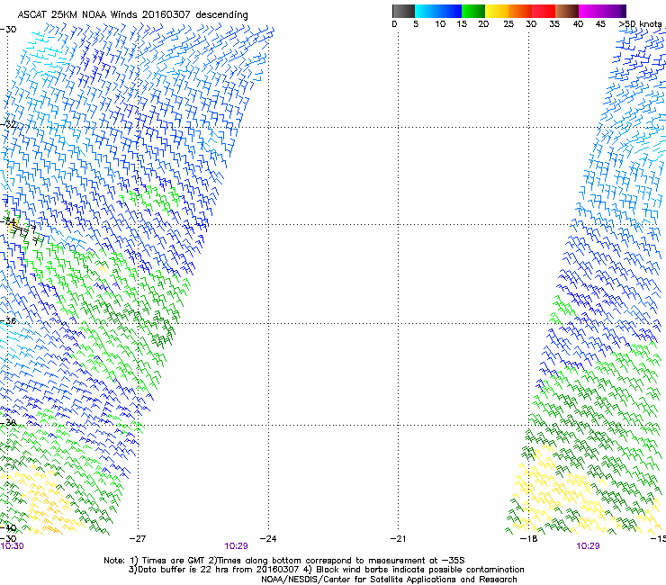Click the gray 0-5 knots color segment
666x585 pixels.
403,11
